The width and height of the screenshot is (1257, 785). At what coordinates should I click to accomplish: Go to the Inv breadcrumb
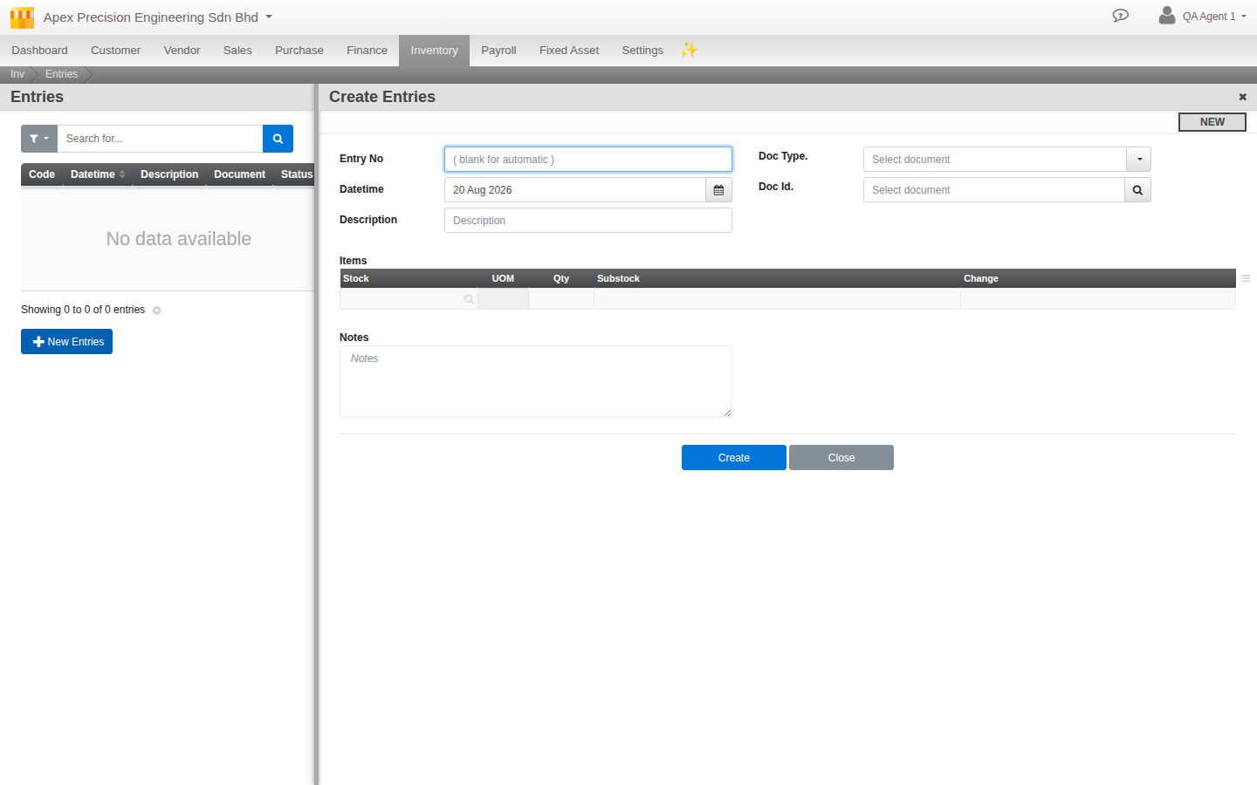point(17,74)
